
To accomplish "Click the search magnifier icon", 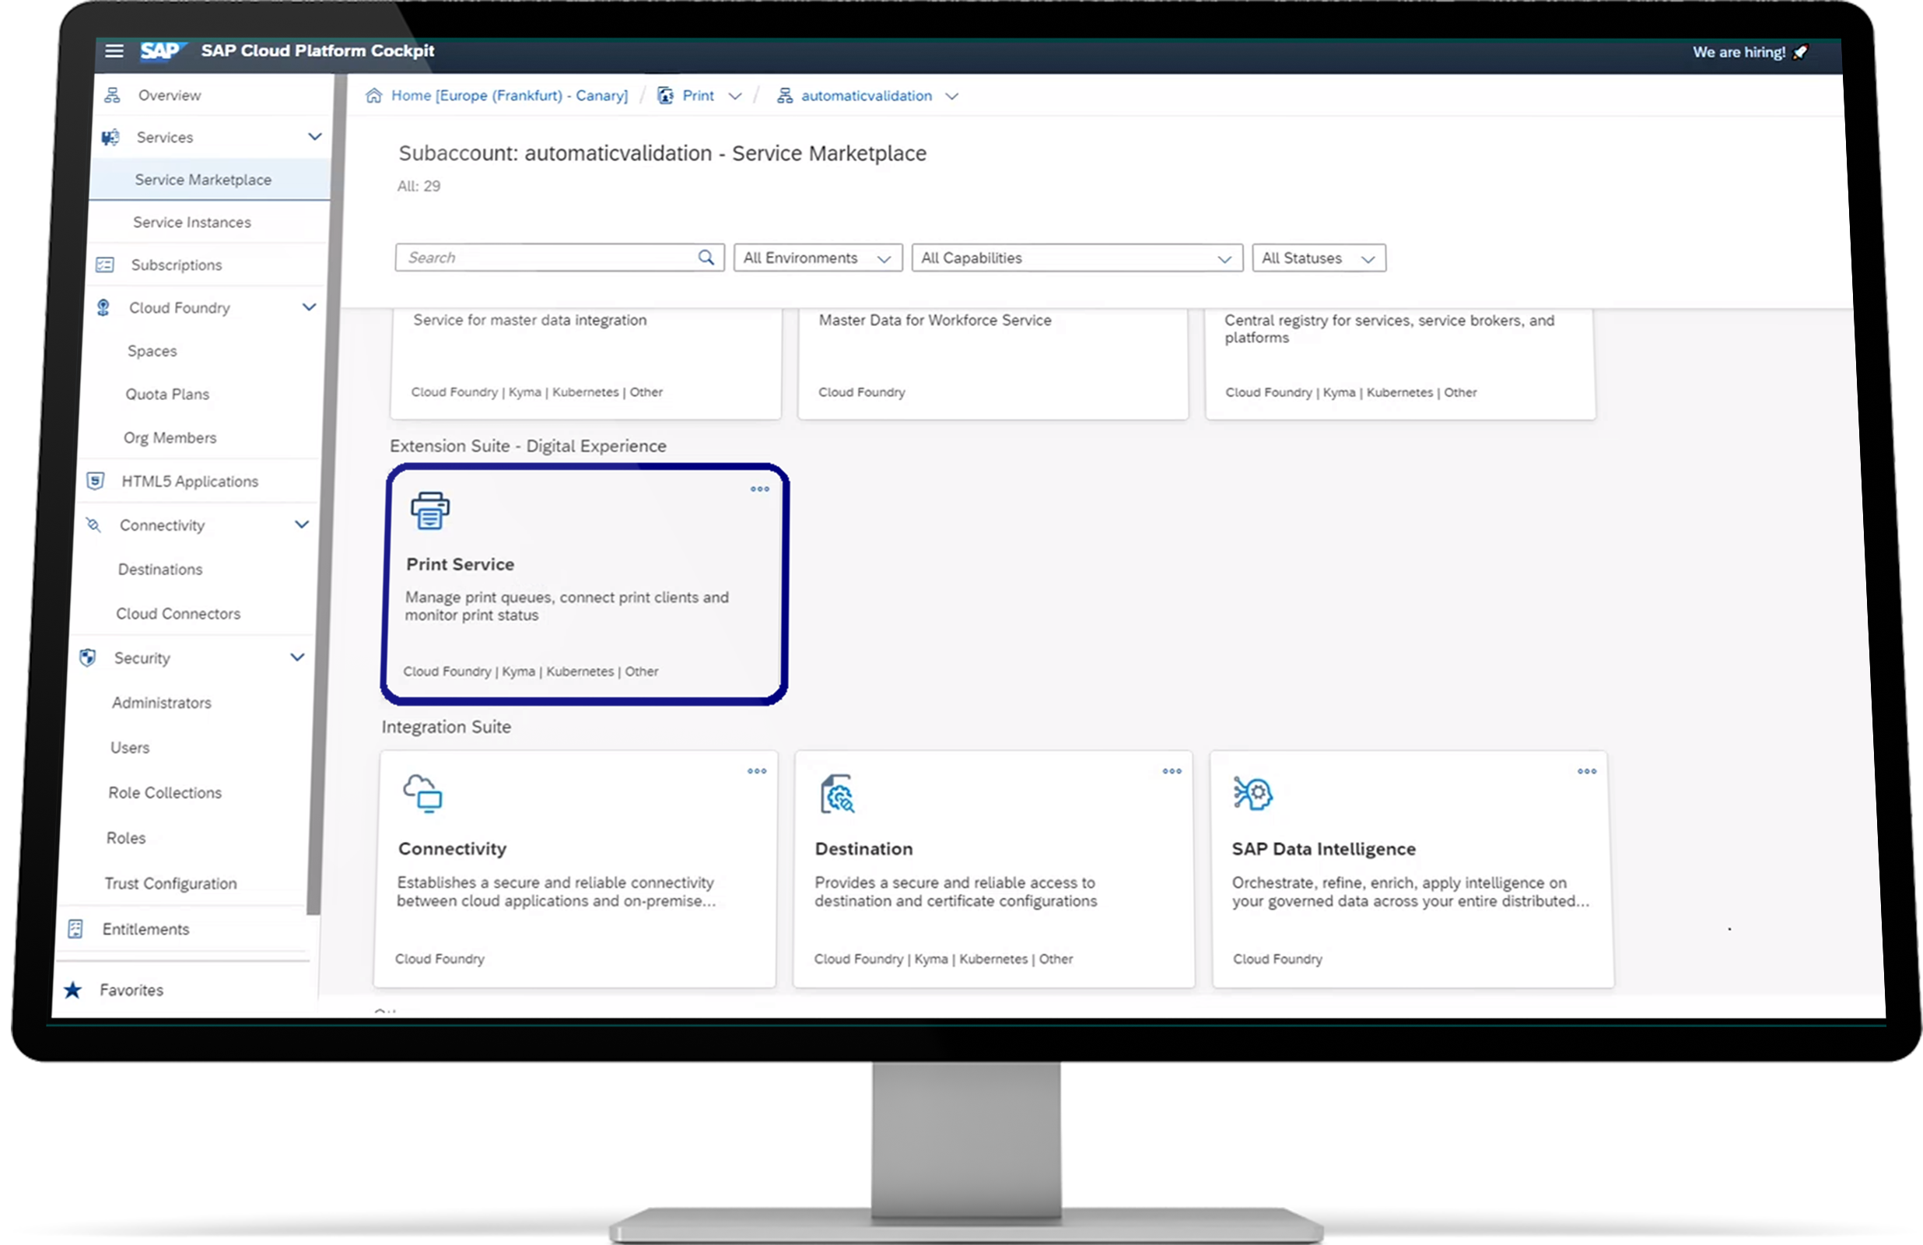I will click(x=706, y=258).
